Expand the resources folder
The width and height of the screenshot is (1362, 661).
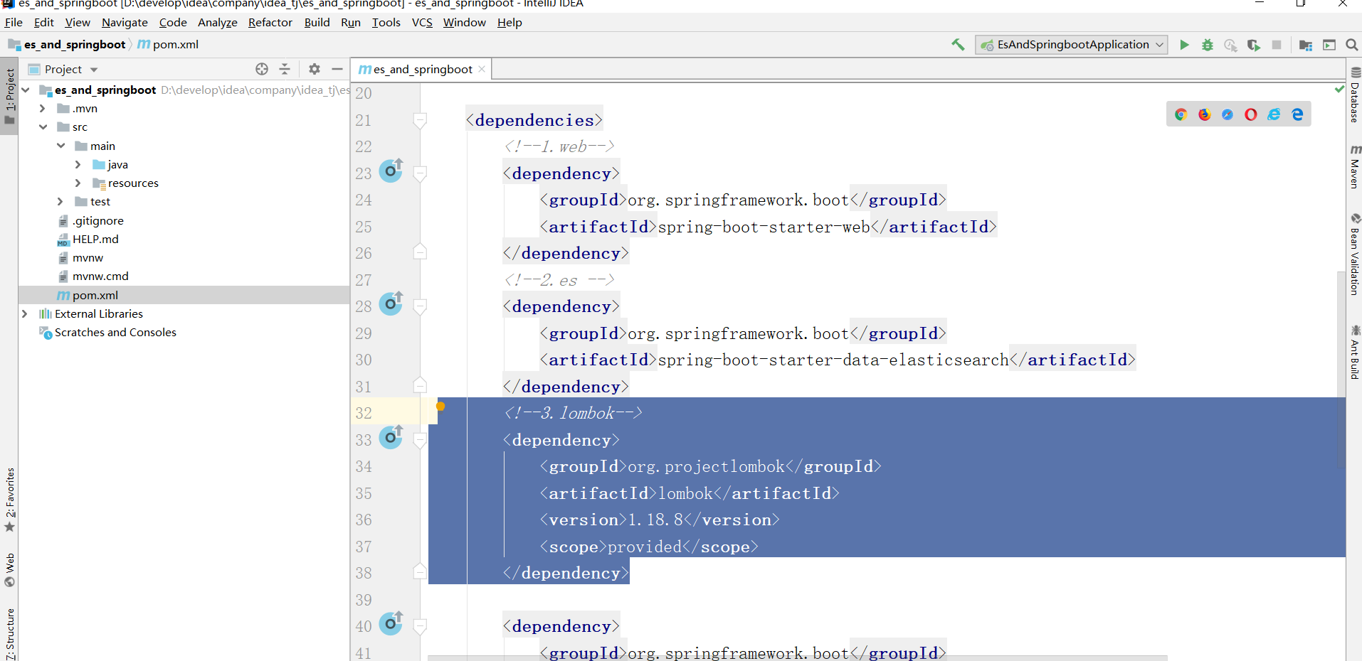(78, 183)
